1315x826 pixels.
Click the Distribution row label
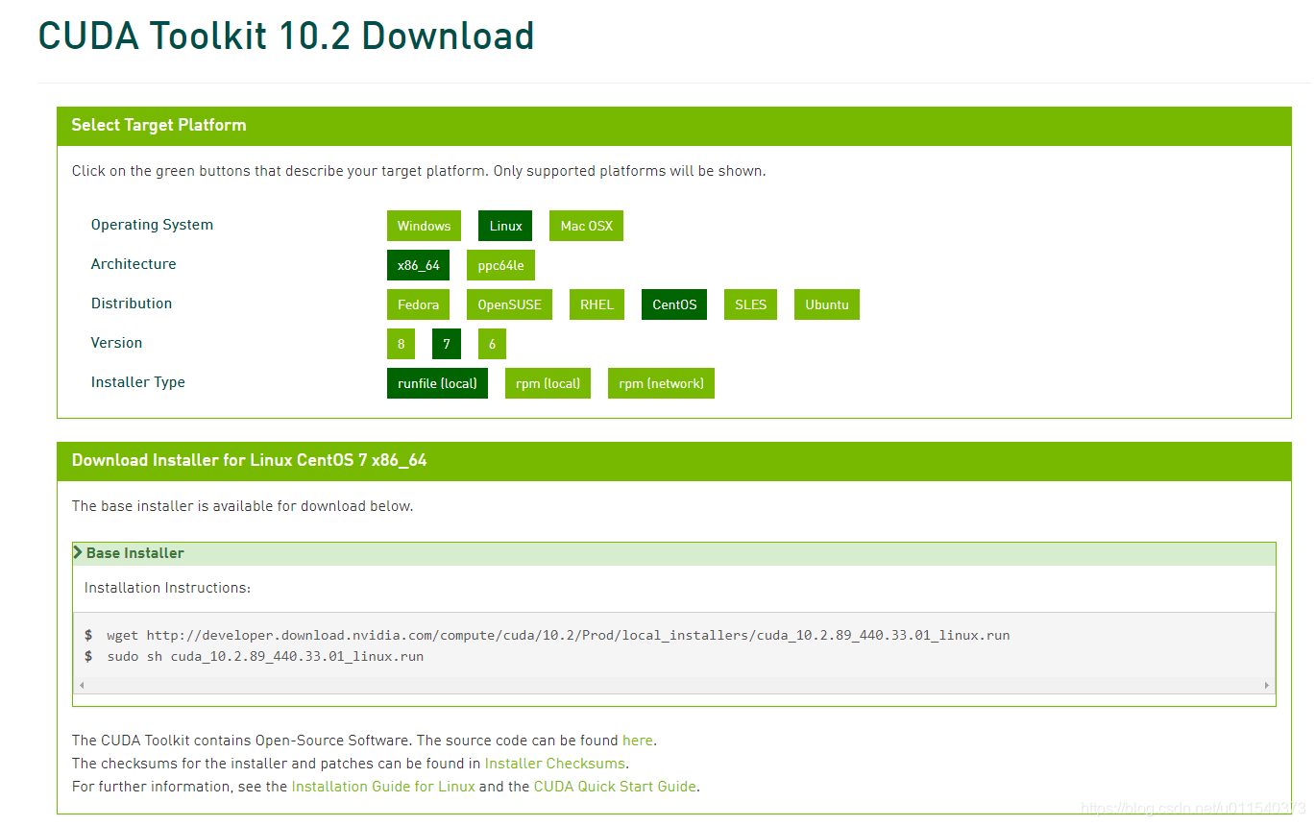[132, 304]
